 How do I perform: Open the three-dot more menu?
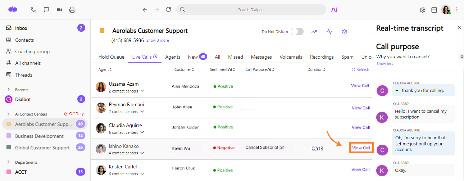pyautogui.click(x=456, y=10)
